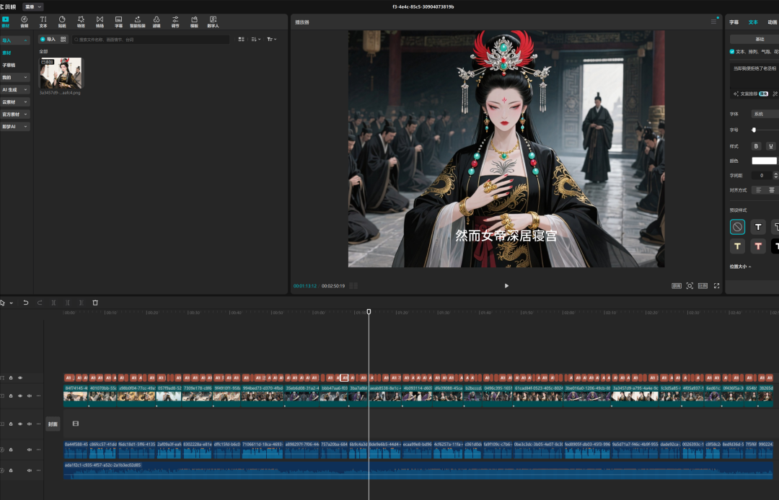Open the 贴纸 (Stickers) panel

point(62,22)
